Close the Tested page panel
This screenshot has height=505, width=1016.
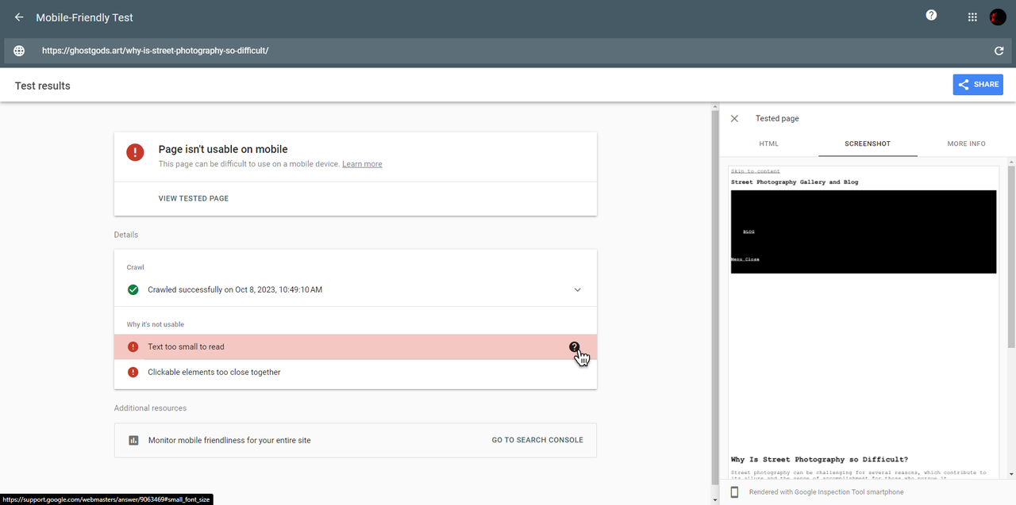(x=734, y=118)
